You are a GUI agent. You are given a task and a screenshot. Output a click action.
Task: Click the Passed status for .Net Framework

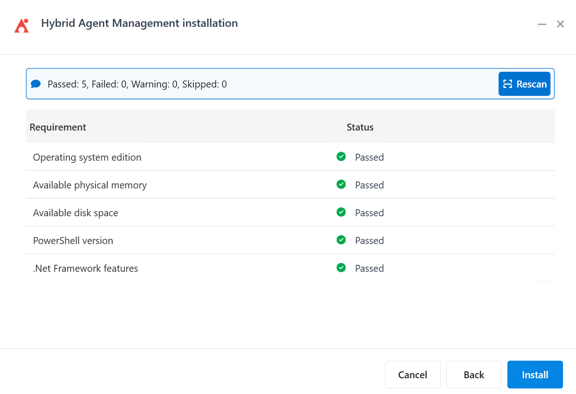369,269
